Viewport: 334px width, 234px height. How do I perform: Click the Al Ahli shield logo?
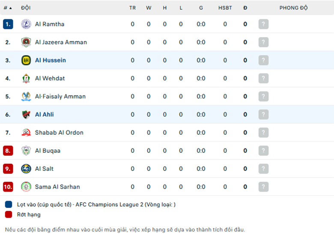coord(26,115)
